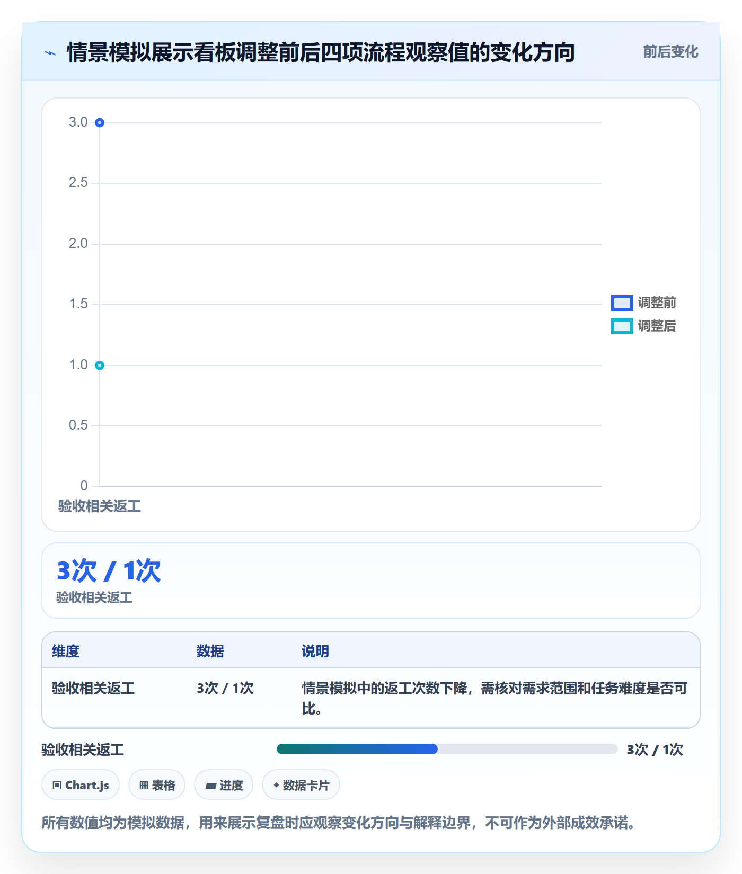Click the lightning bolt icon in the header

coord(50,53)
